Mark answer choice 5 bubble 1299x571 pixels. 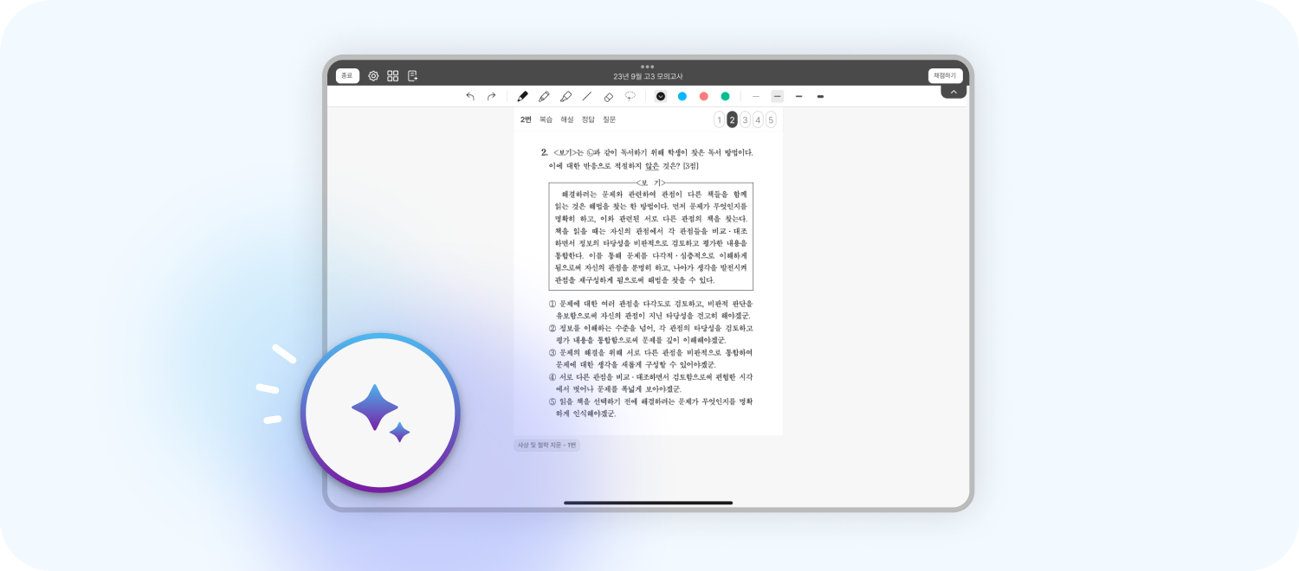point(771,119)
